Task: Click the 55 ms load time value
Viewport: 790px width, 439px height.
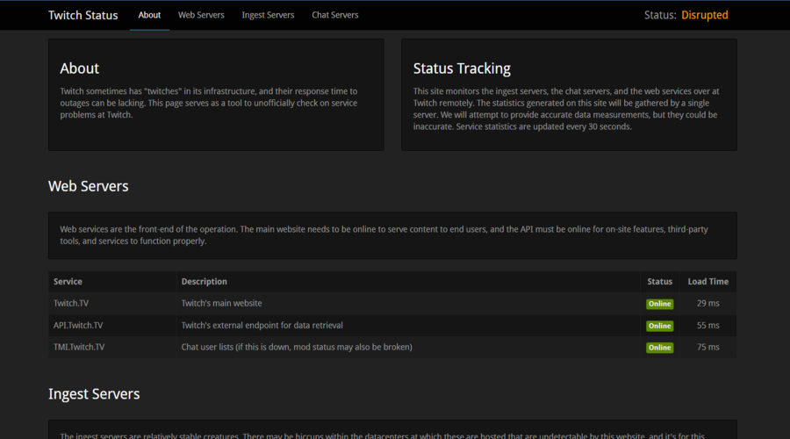Action: [707, 326]
